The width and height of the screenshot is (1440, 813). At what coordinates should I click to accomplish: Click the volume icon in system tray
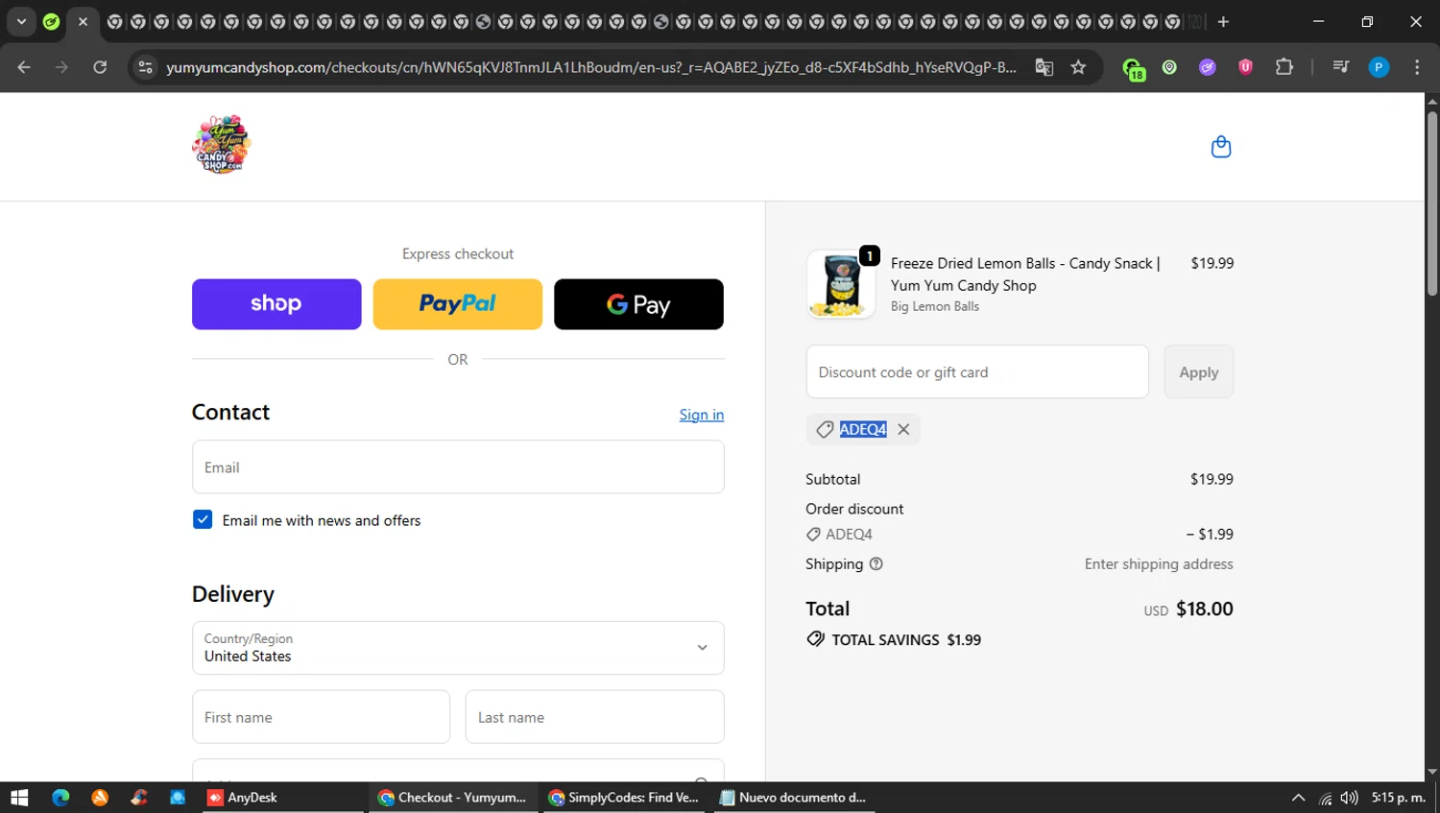[1350, 798]
